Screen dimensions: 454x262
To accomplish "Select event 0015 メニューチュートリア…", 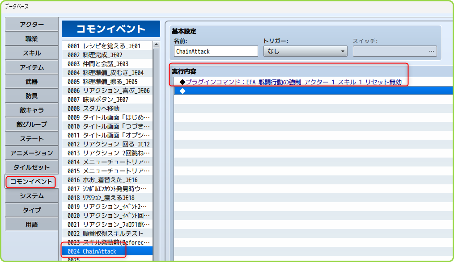I will click(x=107, y=171).
